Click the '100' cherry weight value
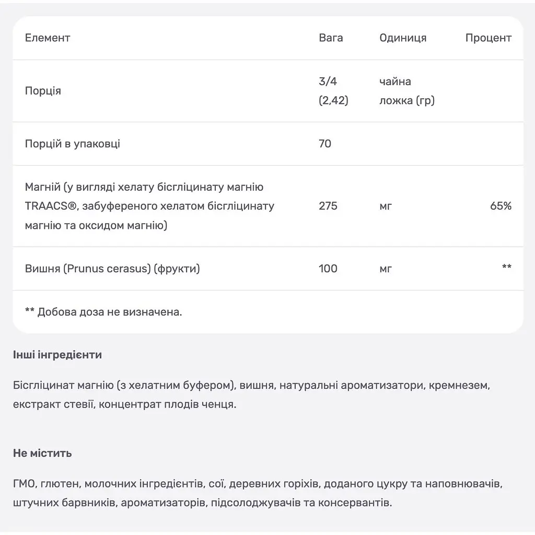Image resolution: width=535 pixels, height=535 pixels. pyautogui.click(x=328, y=269)
